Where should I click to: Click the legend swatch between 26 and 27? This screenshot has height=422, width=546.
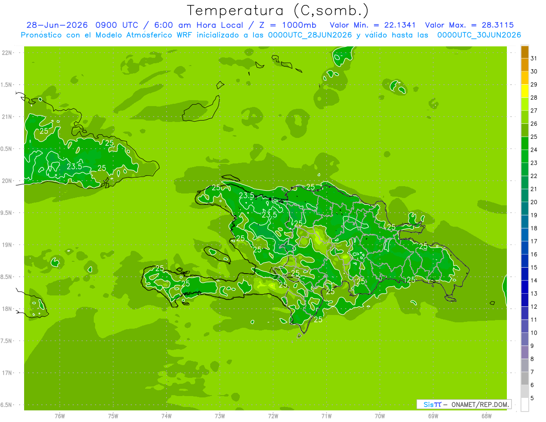pyautogui.click(x=525, y=117)
